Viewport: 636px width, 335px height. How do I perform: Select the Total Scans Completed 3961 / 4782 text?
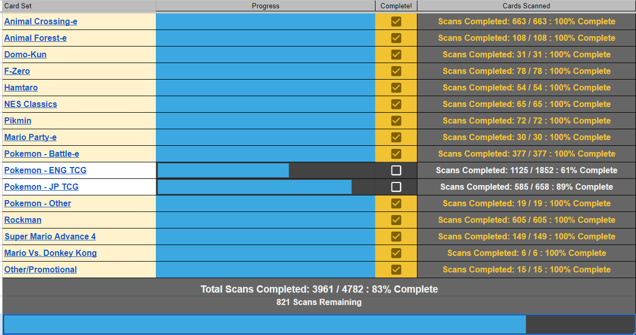319,290
